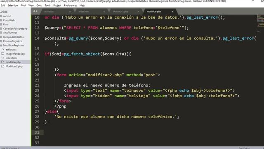The height and width of the screenshot is (149, 264).
Task: Click pg_query on line 14
Action: tap(78, 38)
